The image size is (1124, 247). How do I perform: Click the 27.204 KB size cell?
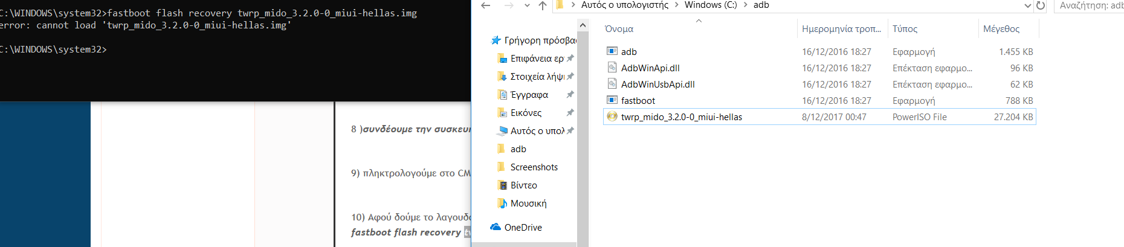1013,117
